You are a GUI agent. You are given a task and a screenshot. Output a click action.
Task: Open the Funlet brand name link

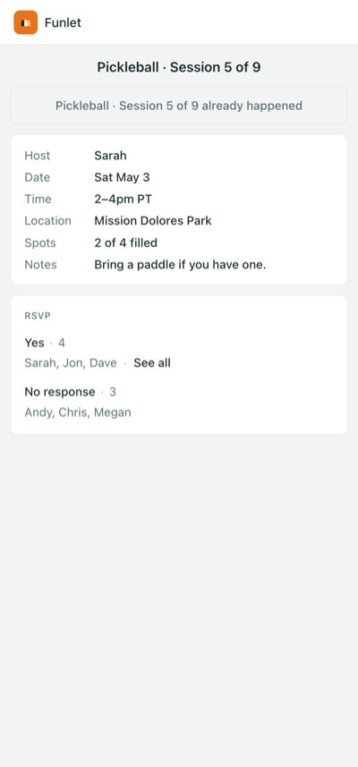[x=63, y=22]
